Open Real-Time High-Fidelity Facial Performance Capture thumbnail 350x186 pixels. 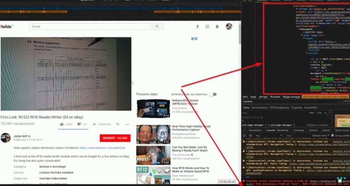(x=153, y=134)
